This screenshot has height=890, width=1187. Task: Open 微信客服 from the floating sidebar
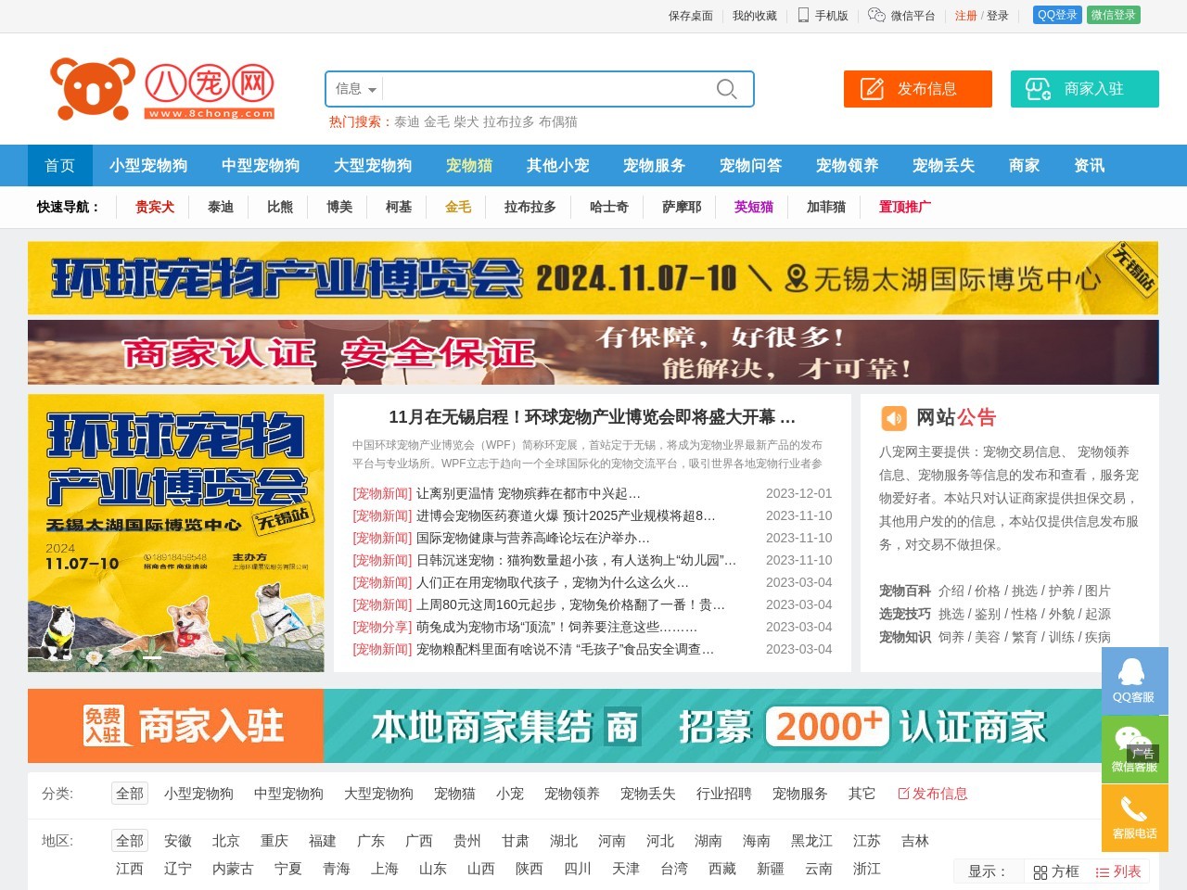[1134, 749]
